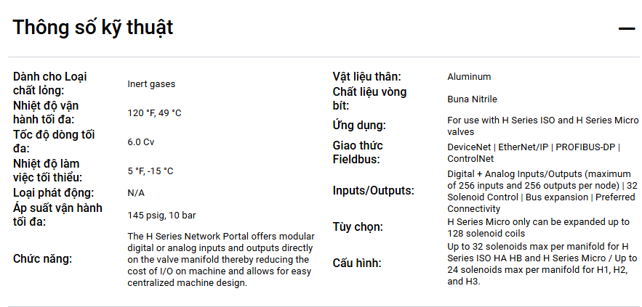Collapse the Thông số kỹ thuật section
The height and width of the screenshot is (307, 642).
tap(626, 28)
